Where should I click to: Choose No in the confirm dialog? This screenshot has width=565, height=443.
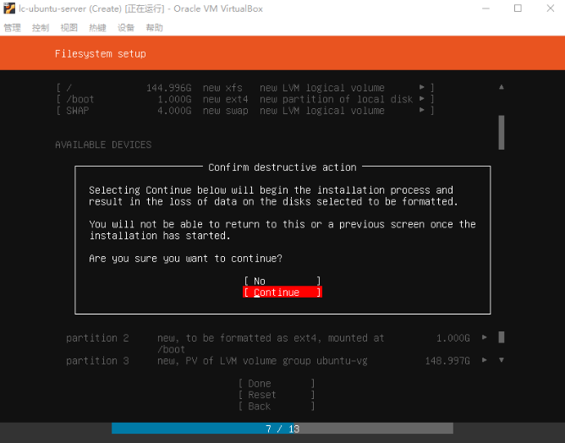(x=282, y=281)
